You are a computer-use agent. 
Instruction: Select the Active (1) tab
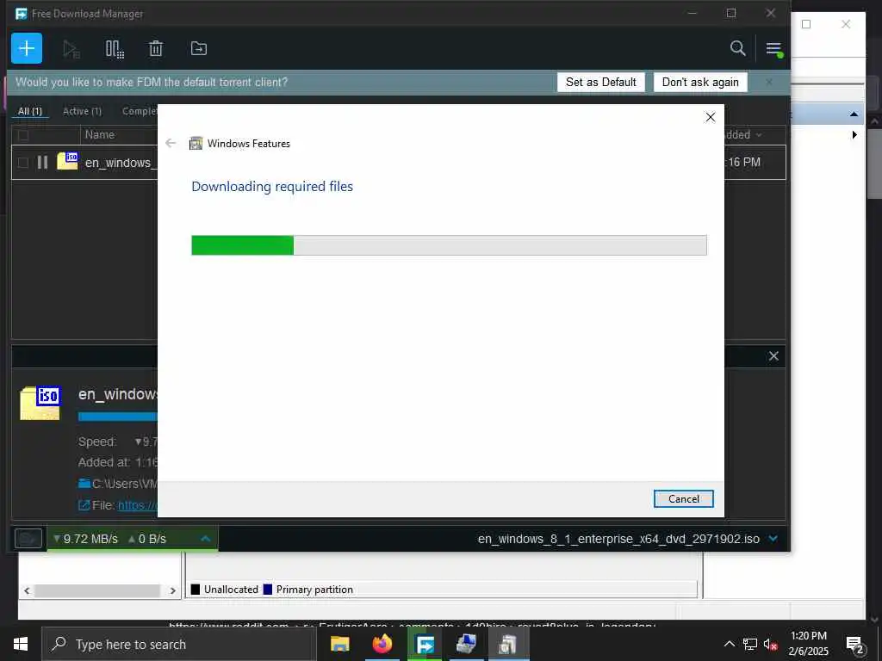coord(82,111)
